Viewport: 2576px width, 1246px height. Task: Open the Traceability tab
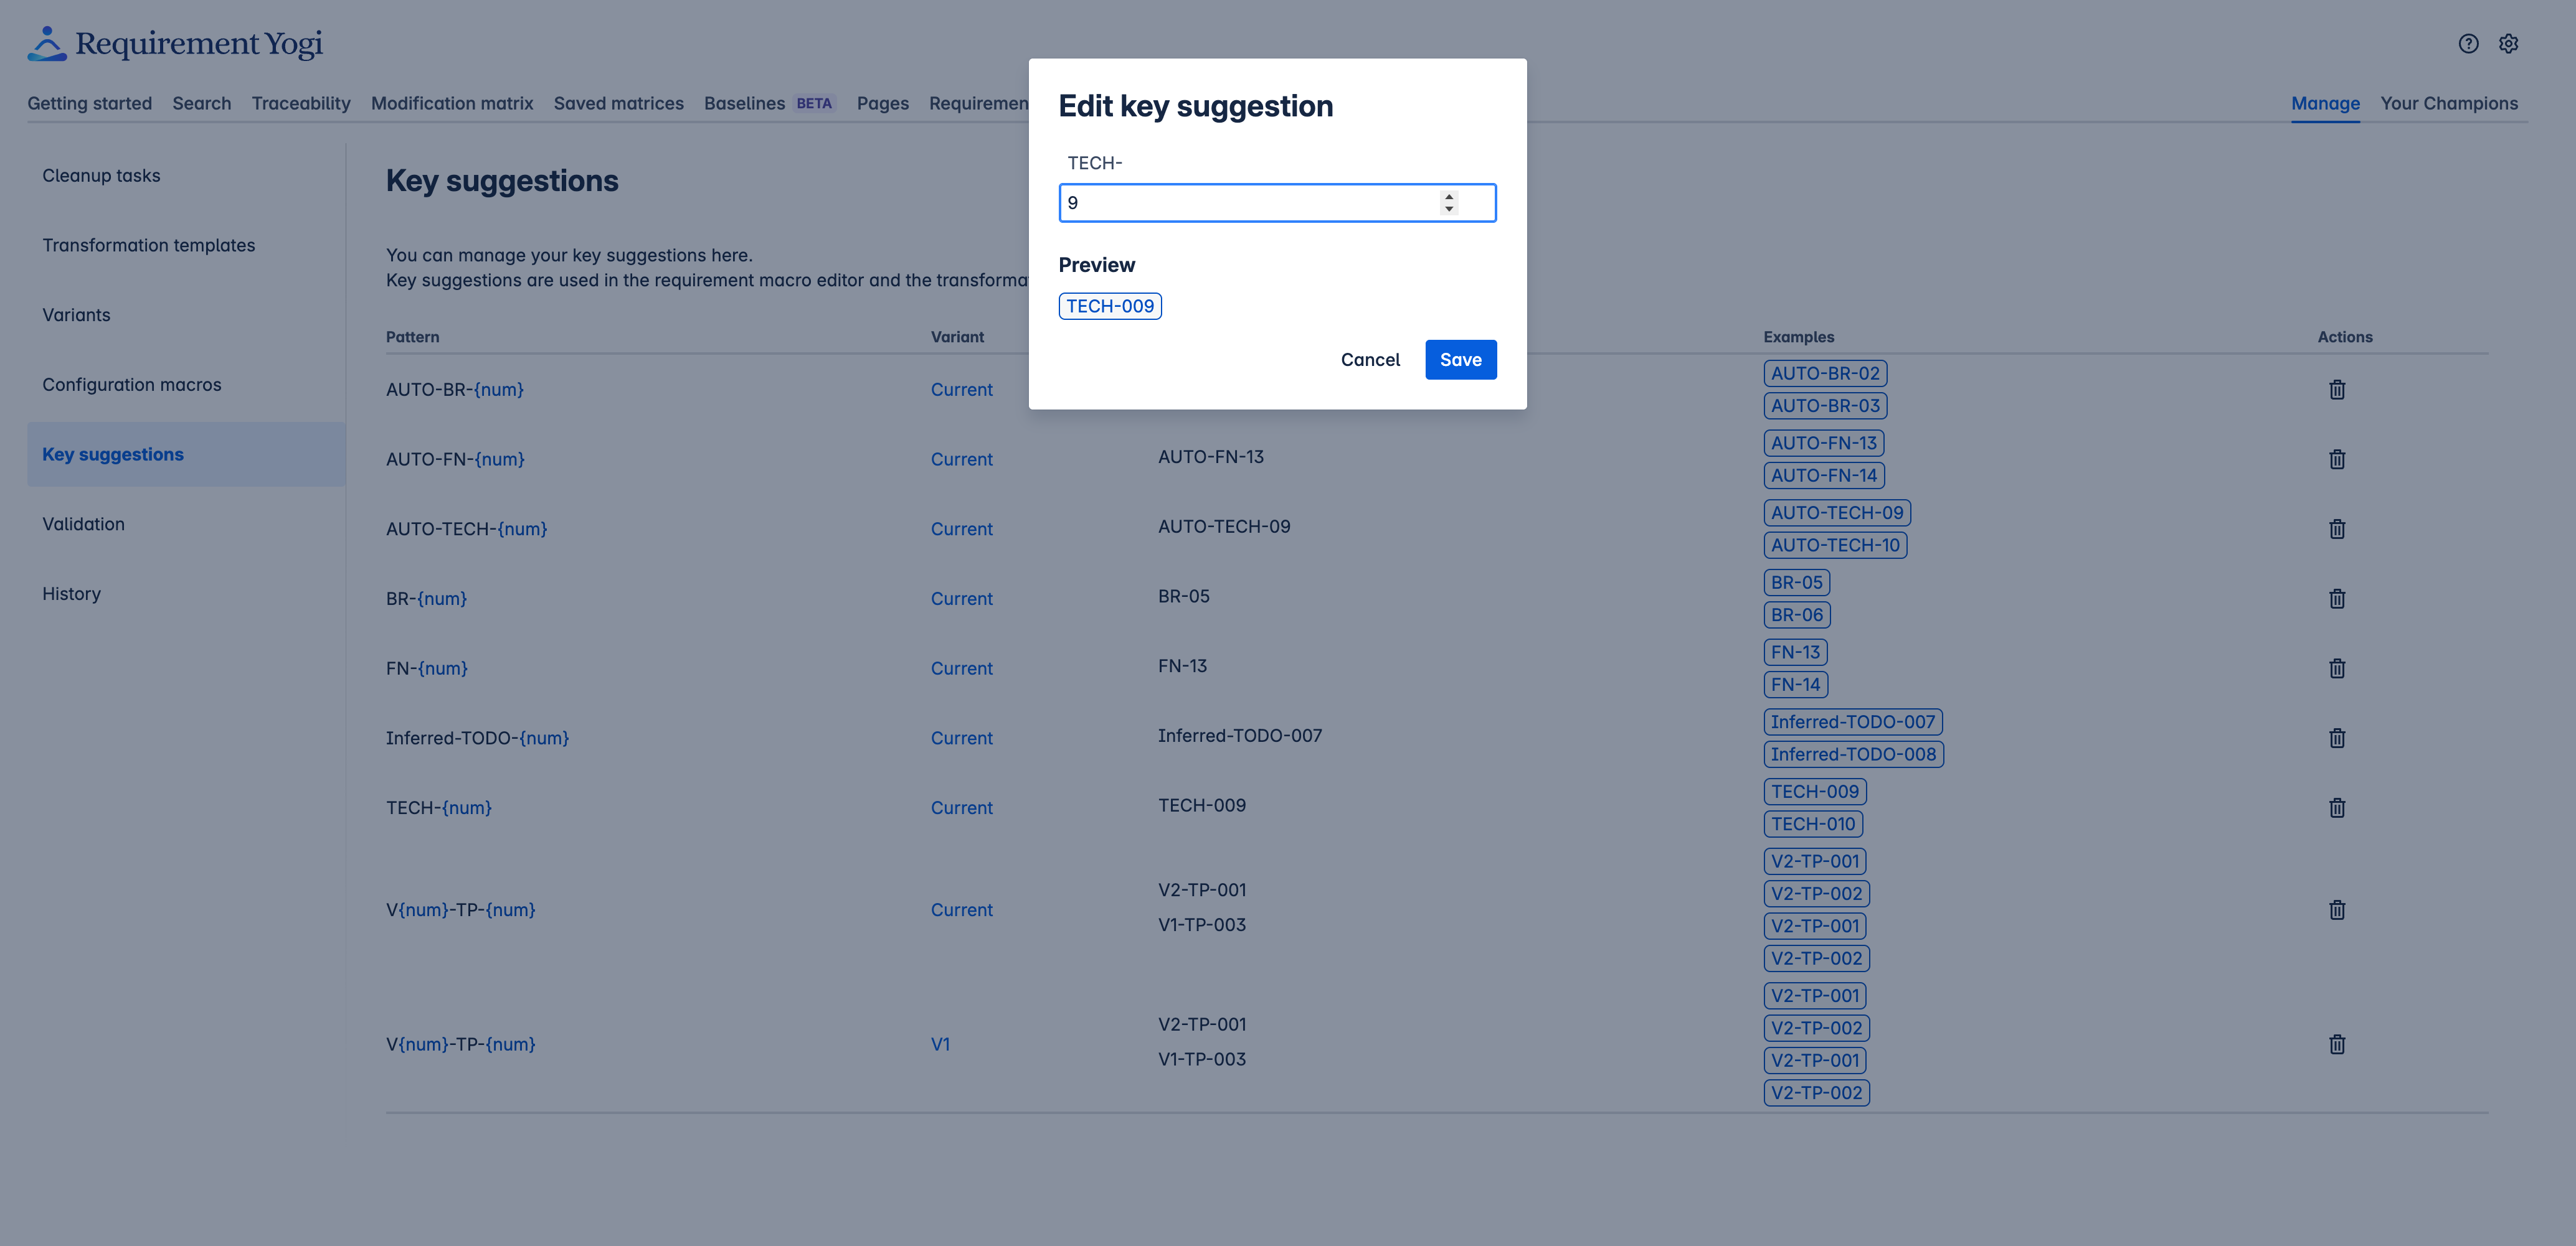[x=301, y=103]
